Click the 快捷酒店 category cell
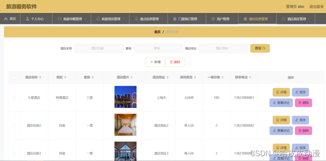This screenshot has width=326, height=161. [62, 97]
